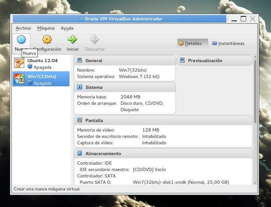Image resolution: width=271 pixels, height=207 pixels.
Task: Click the Iniciar toolbar label
Action: pos(73,49)
